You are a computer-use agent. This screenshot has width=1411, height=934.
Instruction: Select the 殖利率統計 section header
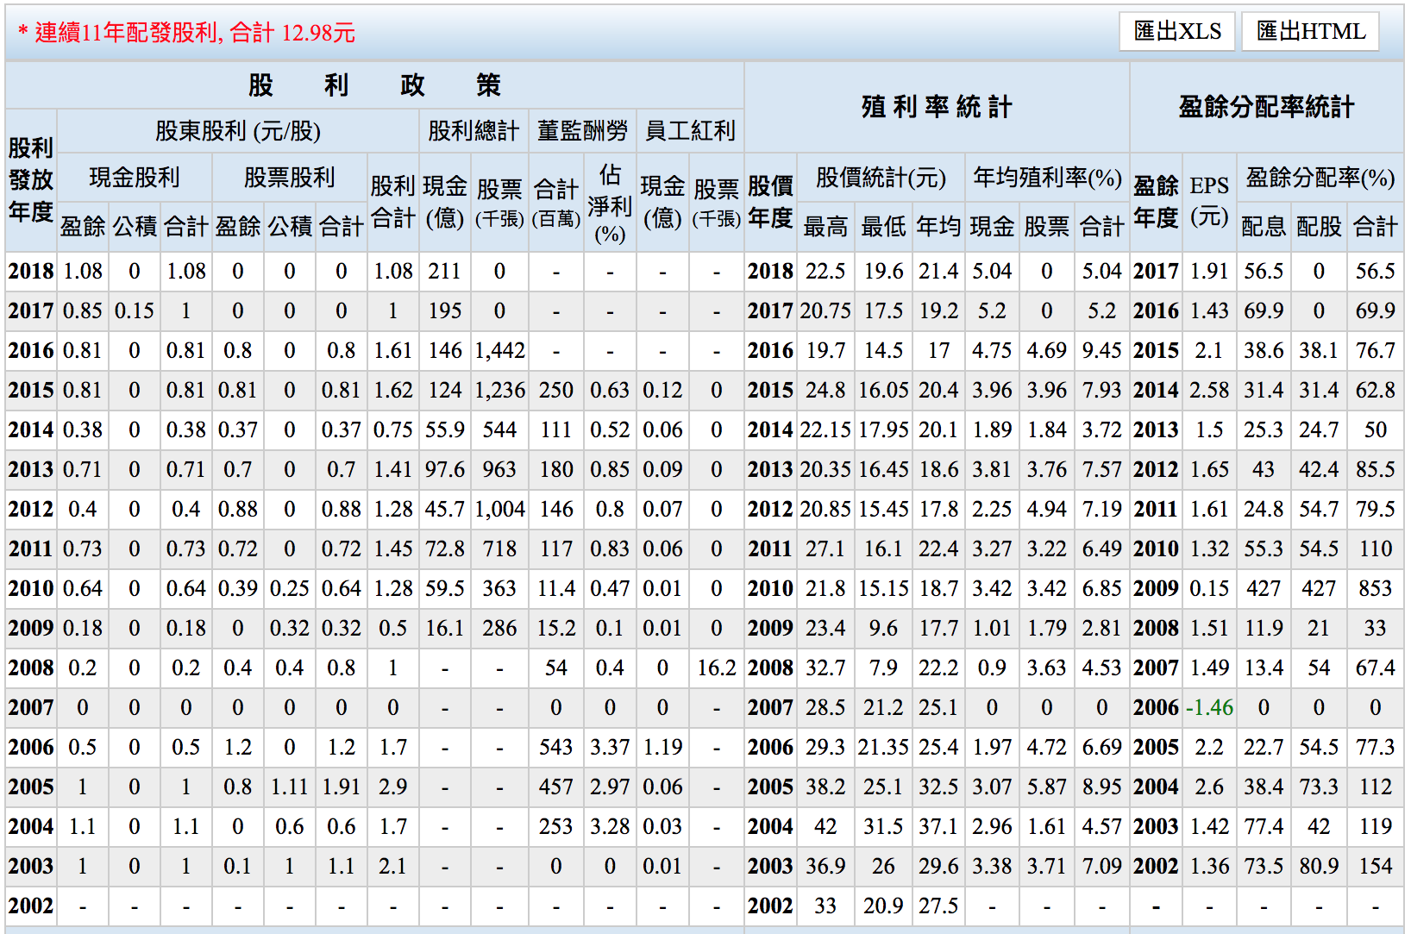pyautogui.click(x=936, y=107)
